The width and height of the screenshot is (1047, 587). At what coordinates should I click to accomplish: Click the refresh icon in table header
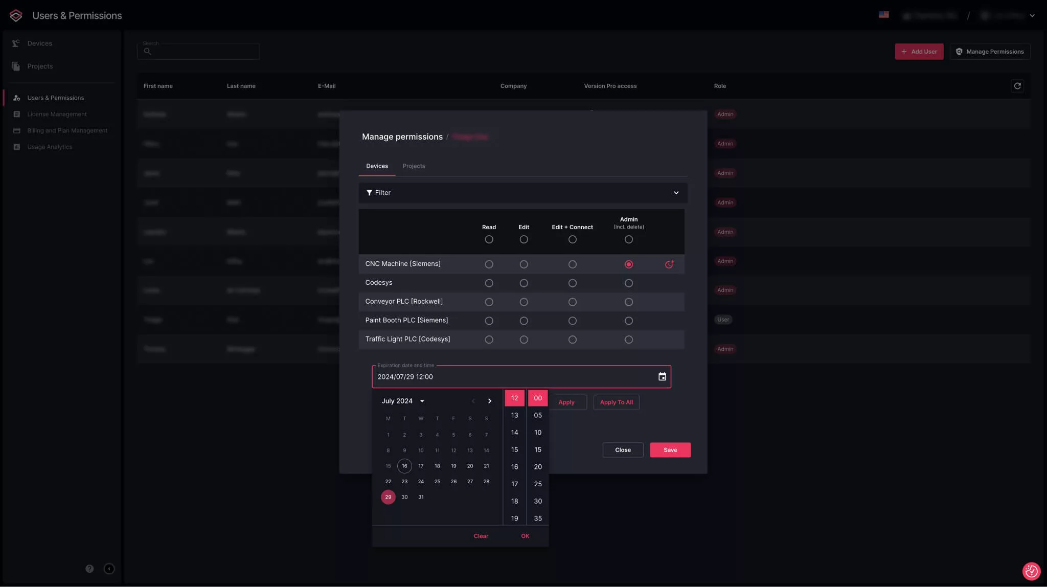click(1017, 86)
